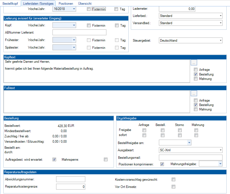Disable Positionen komprimieren checkbox
This screenshot has height=194, width=230.
[x=162, y=164]
